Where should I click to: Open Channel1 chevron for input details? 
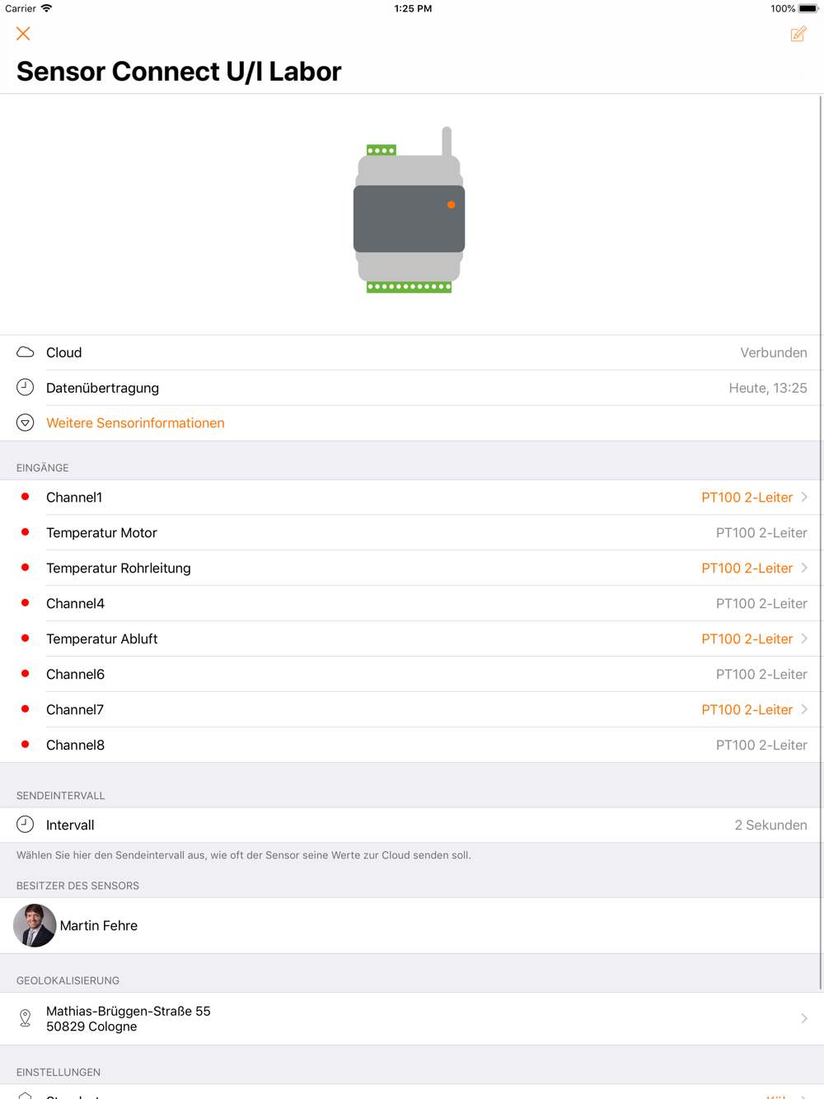click(804, 497)
